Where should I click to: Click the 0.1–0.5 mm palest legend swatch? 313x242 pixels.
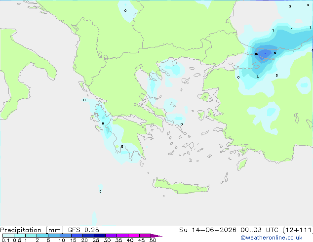(x=8, y=236)
